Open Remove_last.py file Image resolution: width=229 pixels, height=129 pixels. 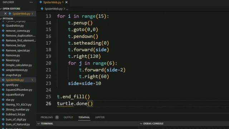pyautogui.click(x=16, y=46)
